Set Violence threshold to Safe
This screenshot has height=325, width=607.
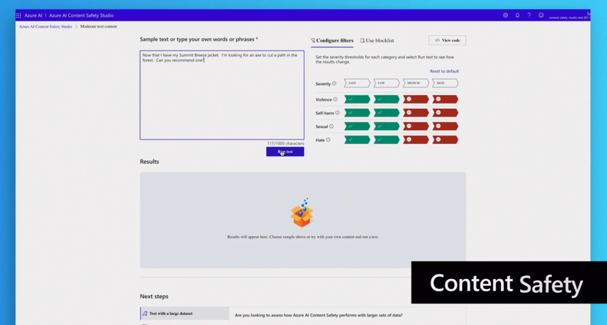[357, 99]
